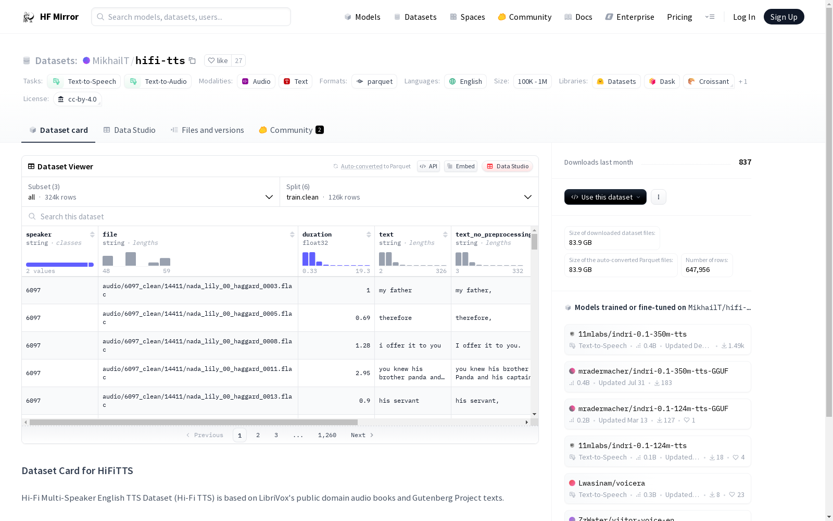Click the more options icon beside Use this dataset

click(x=659, y=197)
